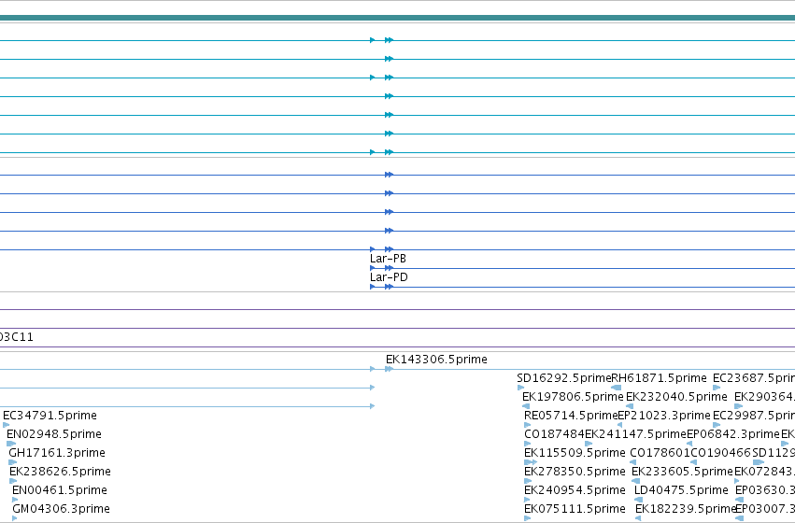The image size is (795, 523).
Task: Click the EST glyph beneath EK115509.5prime
Action: pyautogui.click(x=531, y=462)
